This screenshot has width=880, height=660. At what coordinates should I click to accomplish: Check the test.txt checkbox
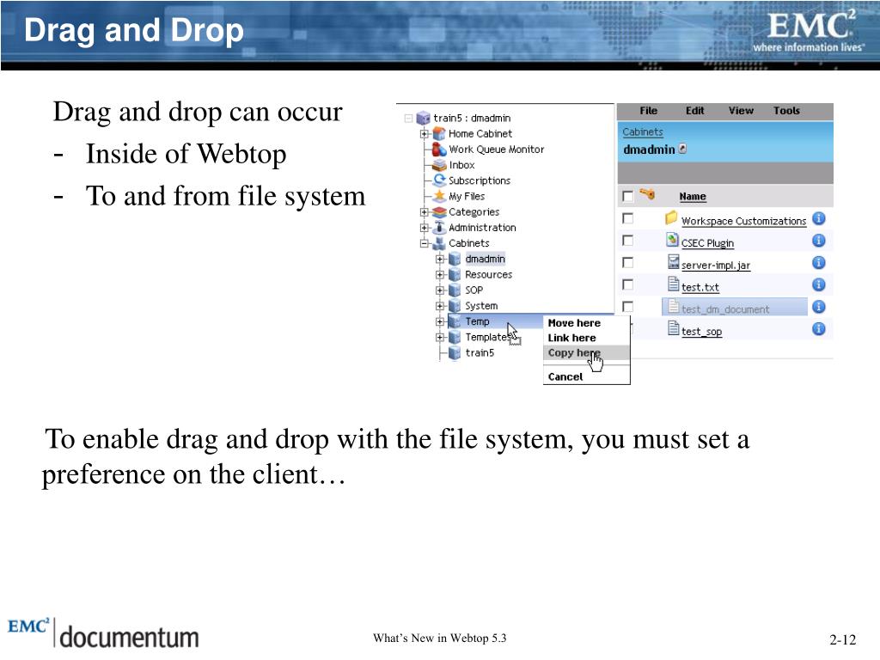click(x=628, y=284)
